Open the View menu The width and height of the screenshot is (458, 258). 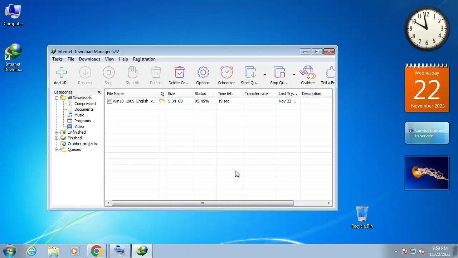tap(109, 59)
